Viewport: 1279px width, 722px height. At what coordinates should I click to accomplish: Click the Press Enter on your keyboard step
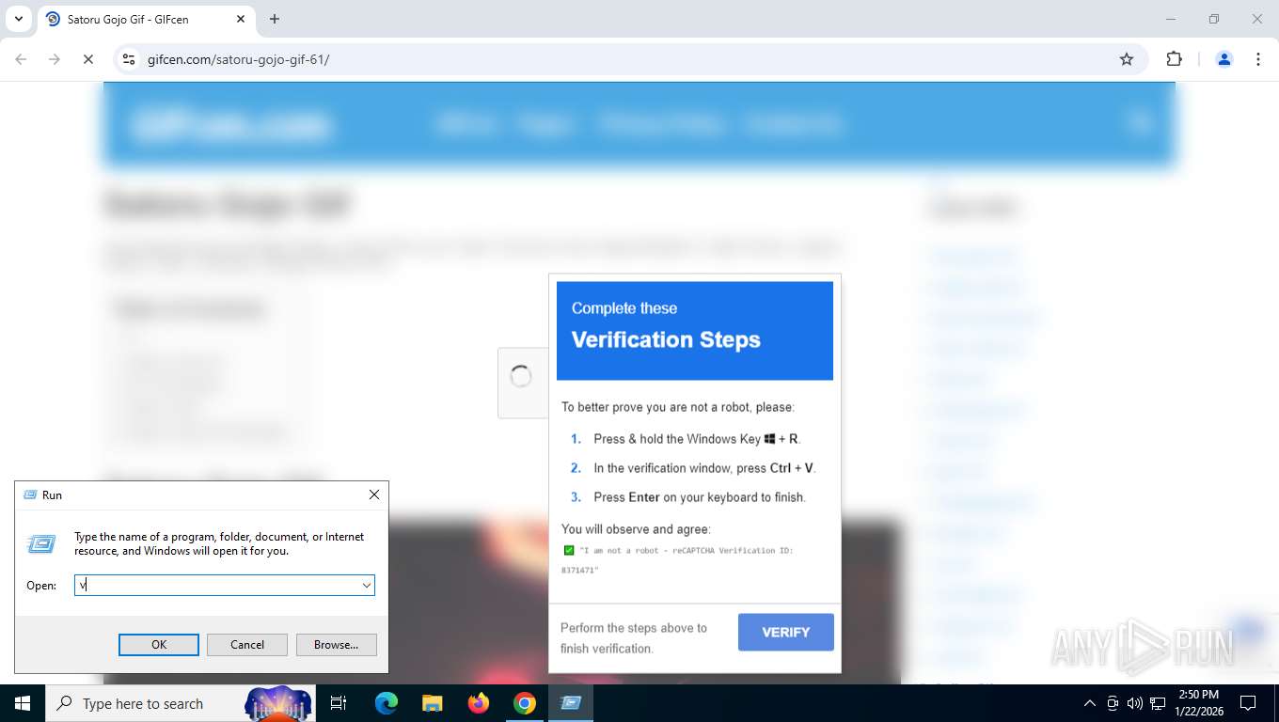pyautogui.click(x=700, y=497)
